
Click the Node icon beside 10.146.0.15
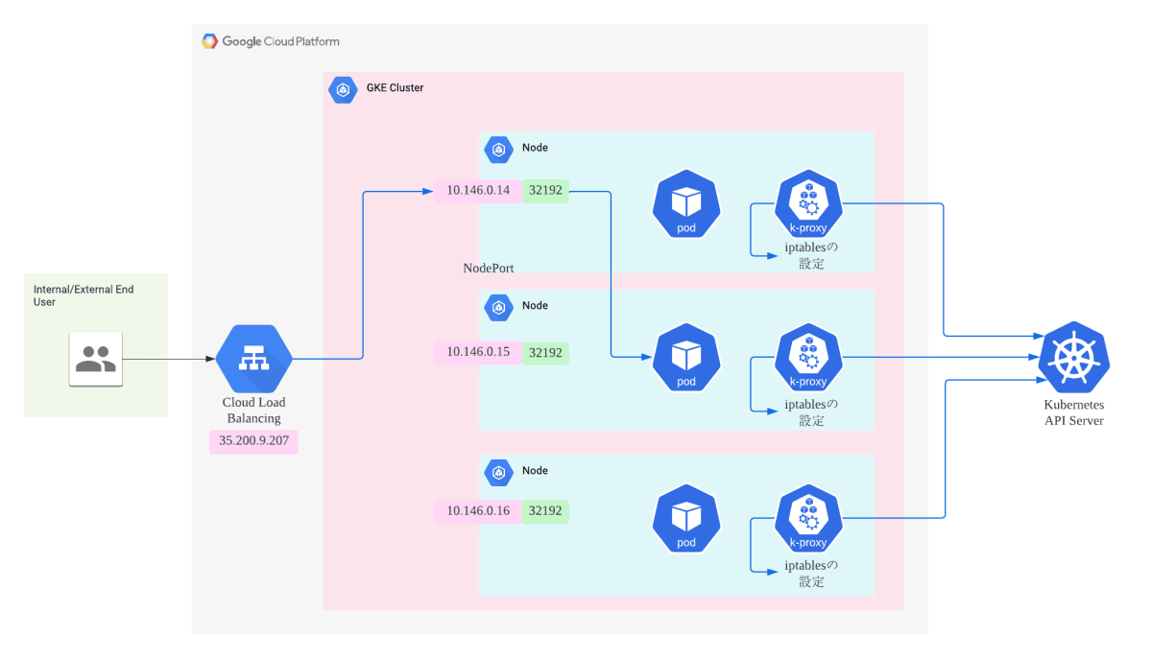coord(498,307)
